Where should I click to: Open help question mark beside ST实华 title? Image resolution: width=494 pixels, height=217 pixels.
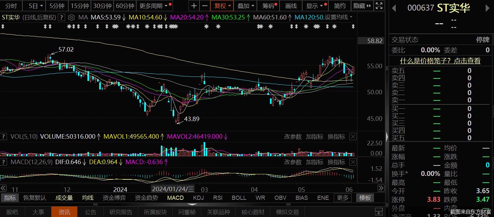62,17
